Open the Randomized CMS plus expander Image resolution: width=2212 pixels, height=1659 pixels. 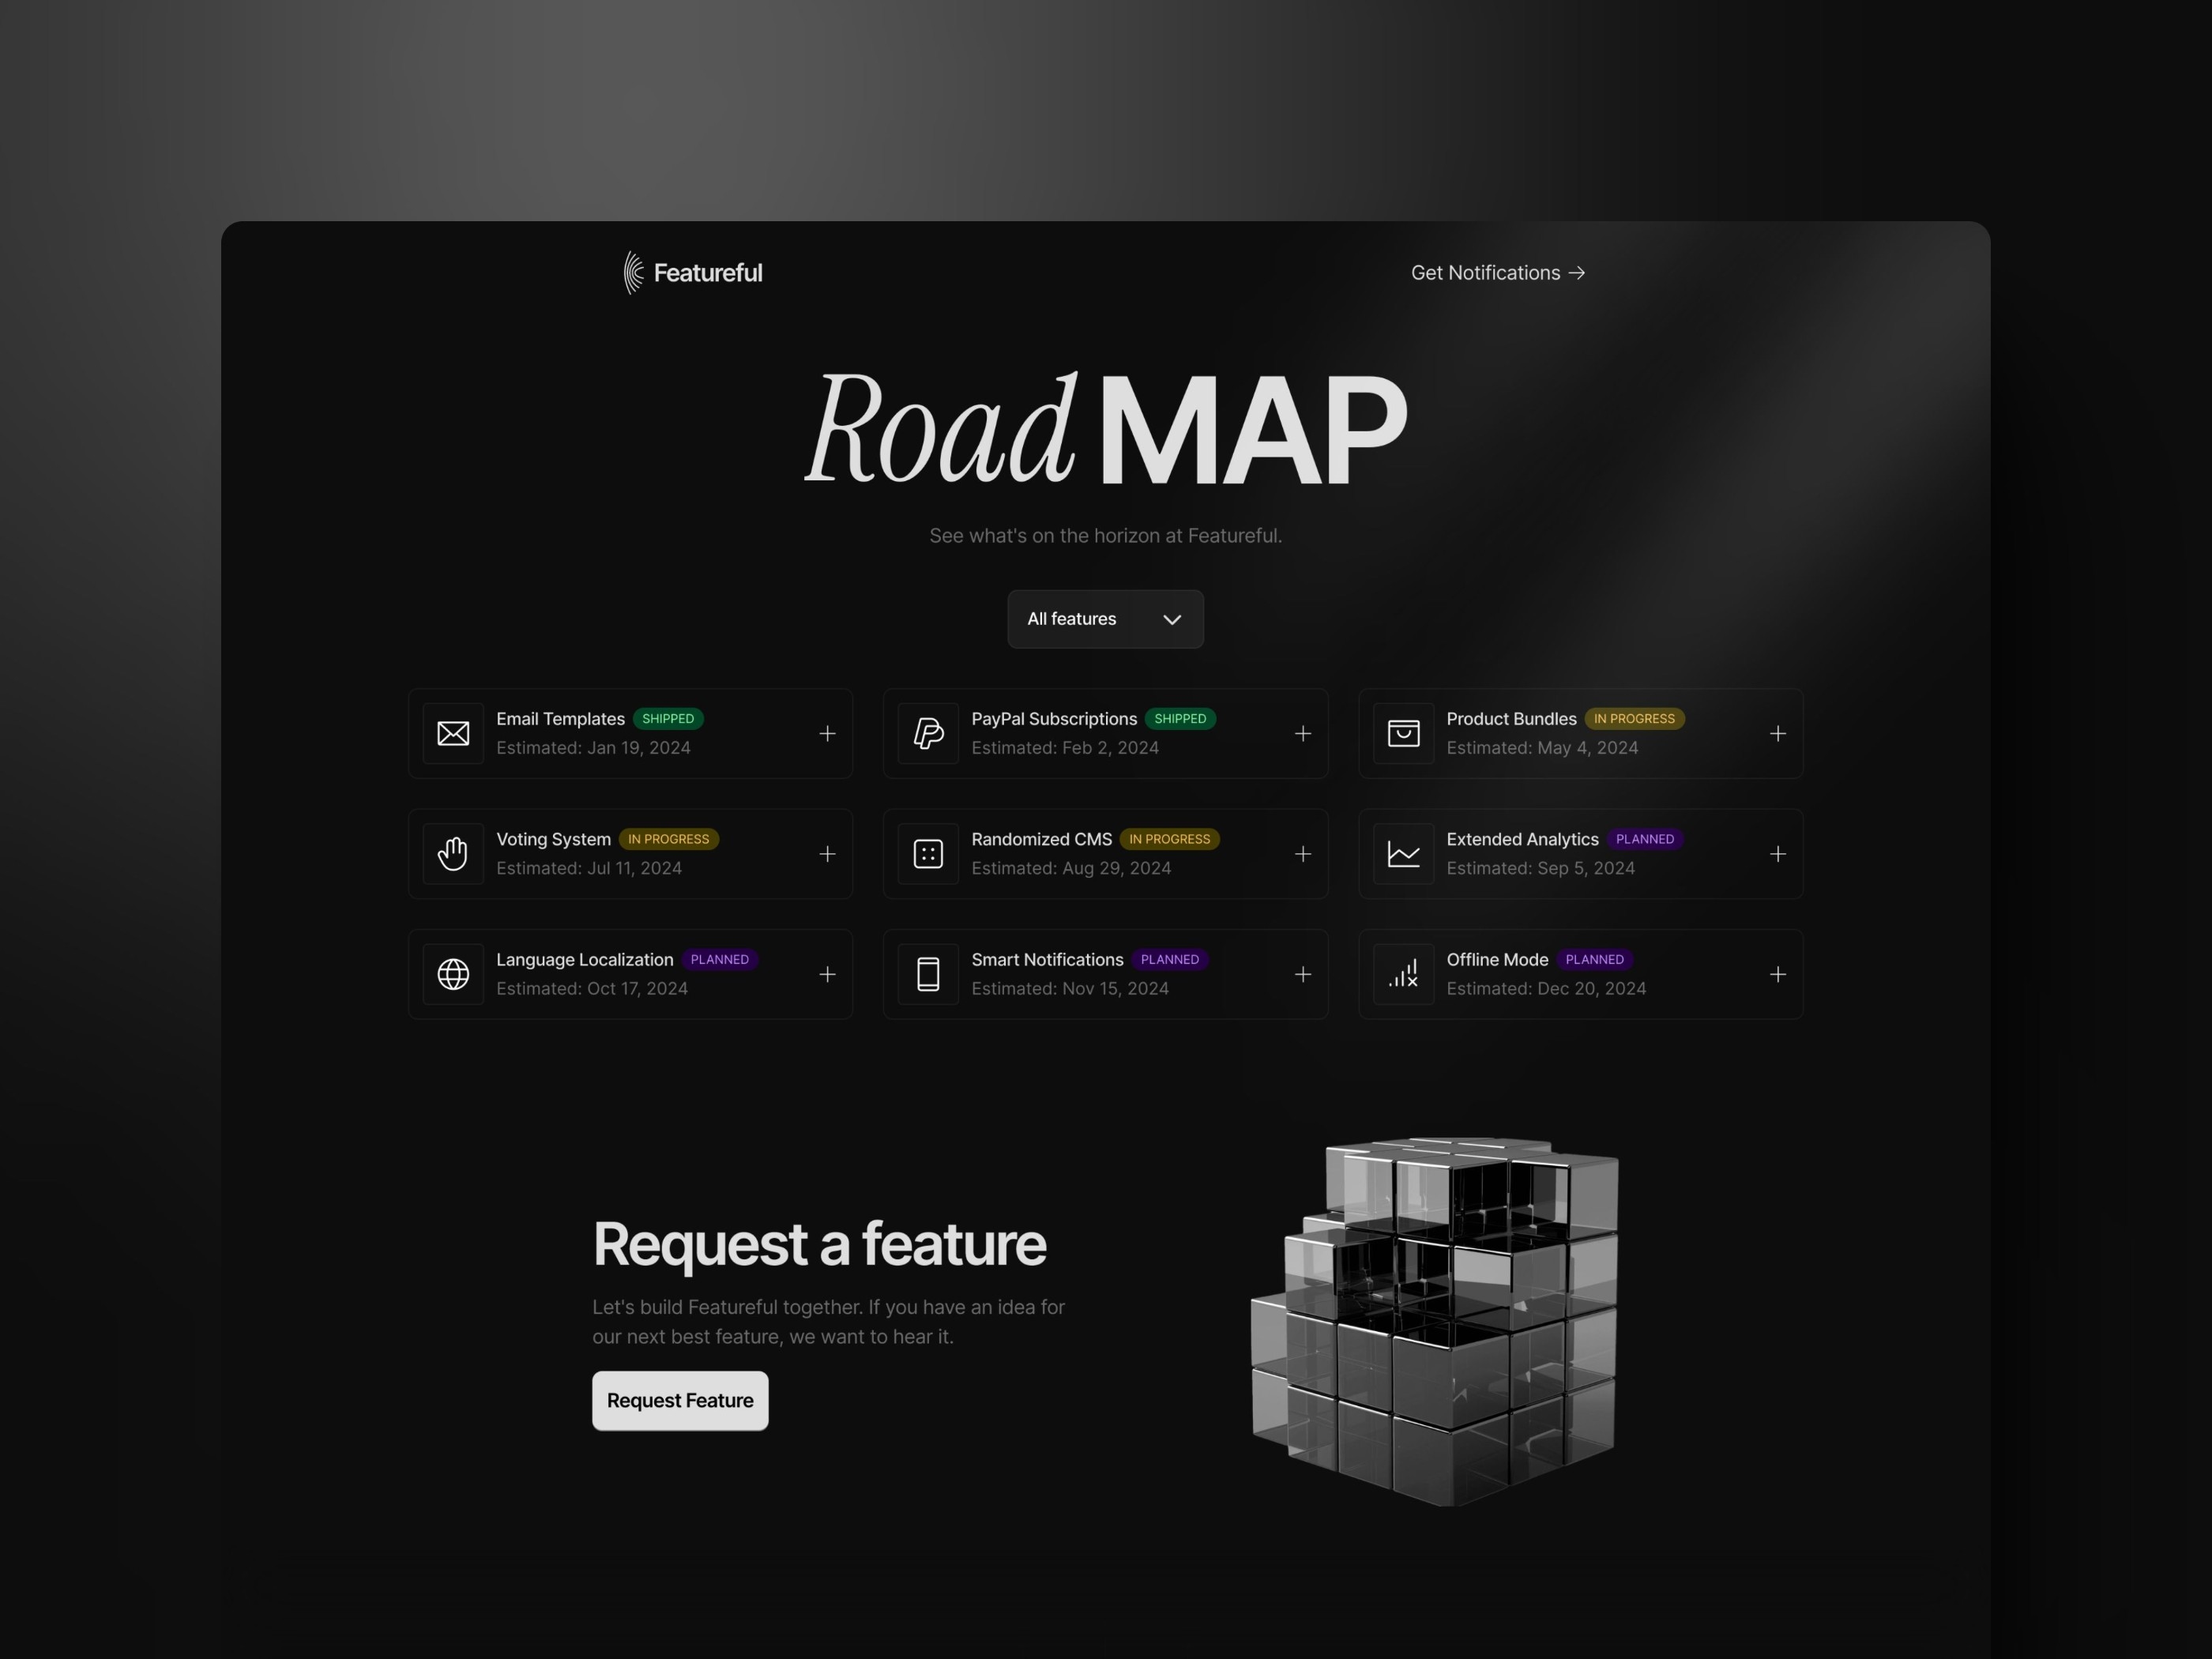click(1303, 852)
